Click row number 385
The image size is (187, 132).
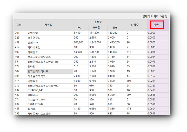point(17,76)
